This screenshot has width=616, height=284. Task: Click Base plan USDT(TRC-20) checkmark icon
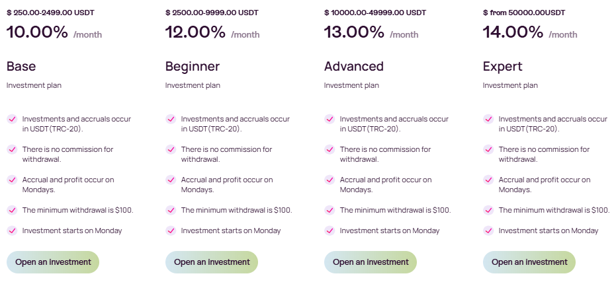(12, 119)
